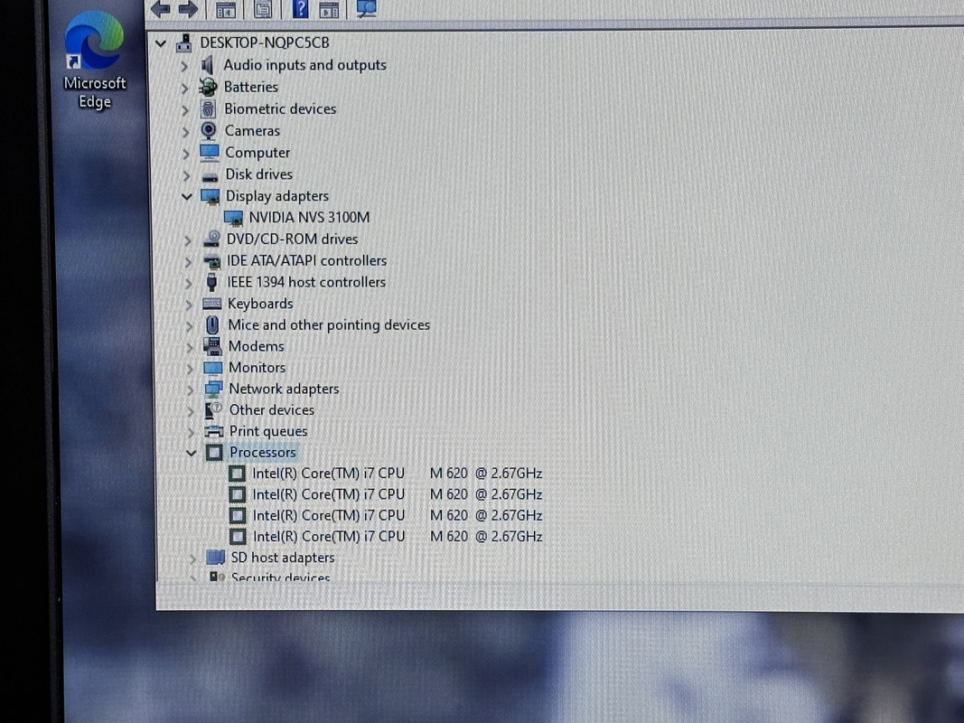This screenshot has height=723, width=964.
Task: Expand the Monitors chevron
Action: (190, 369)
